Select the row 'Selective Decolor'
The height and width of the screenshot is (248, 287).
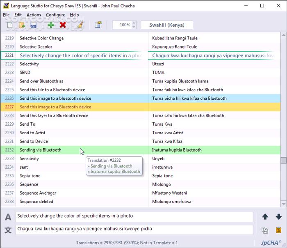[x=141, y=47]
